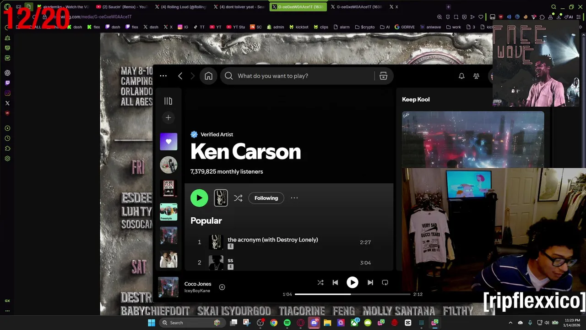
Task: Switch to Rolling Loud X tab
Action: tap(181, 7)
